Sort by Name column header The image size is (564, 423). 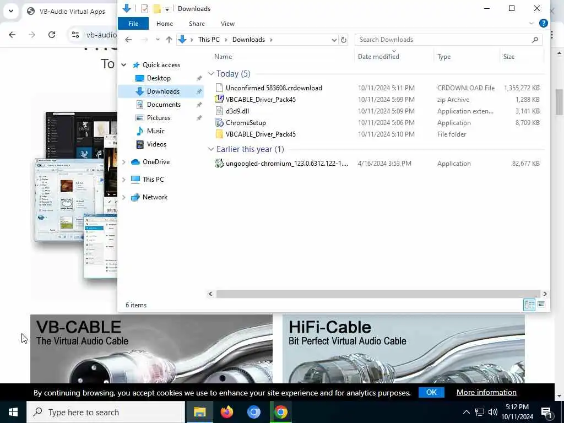[x=223, y=57]
